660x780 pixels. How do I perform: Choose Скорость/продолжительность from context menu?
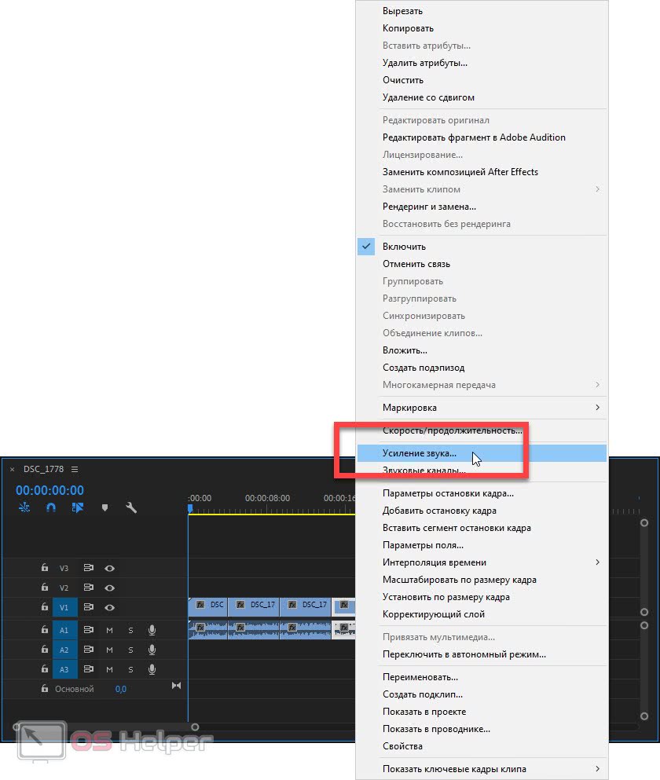pyautogui.click(x=452, y=430)
